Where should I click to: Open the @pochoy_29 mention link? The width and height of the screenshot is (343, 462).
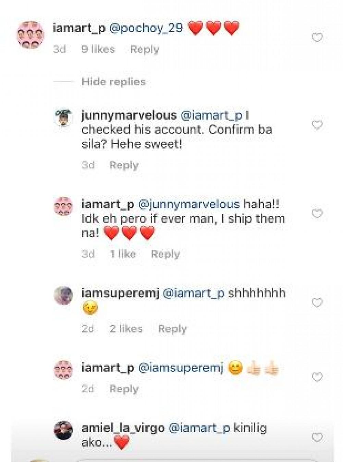pos(146,28)
